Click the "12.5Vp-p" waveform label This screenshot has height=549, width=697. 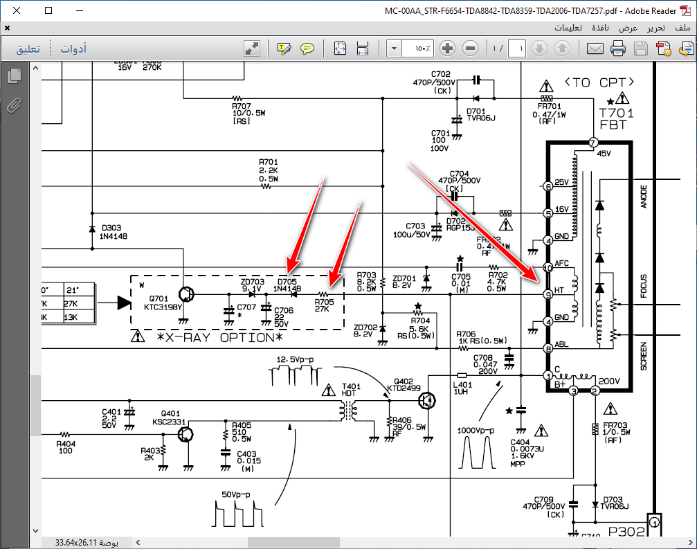(295, 359)
